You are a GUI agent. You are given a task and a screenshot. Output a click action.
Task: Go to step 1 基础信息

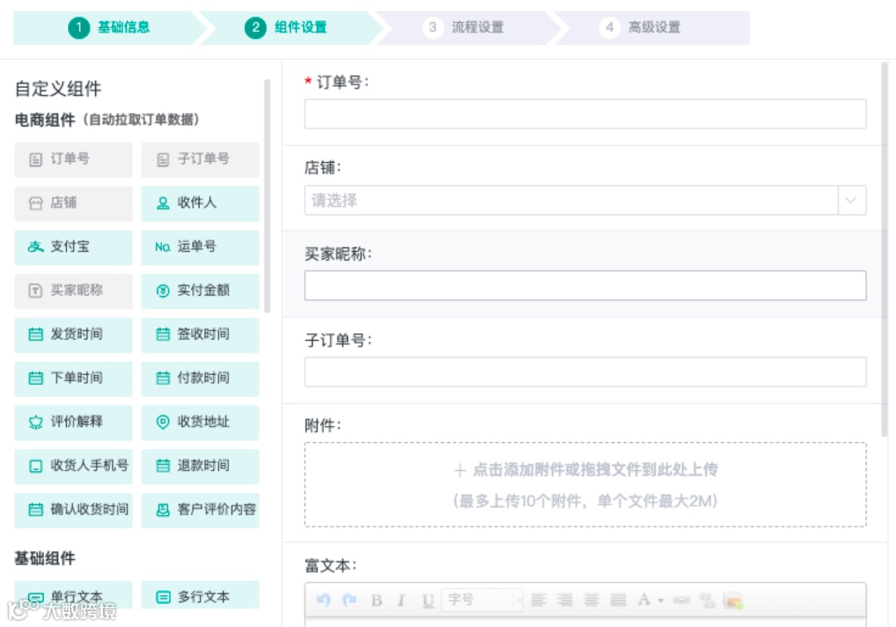(109, 27)
